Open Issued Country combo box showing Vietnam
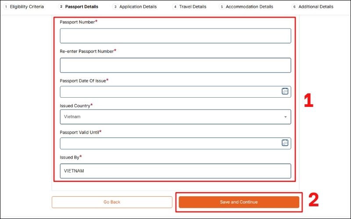 pos(171,117)
